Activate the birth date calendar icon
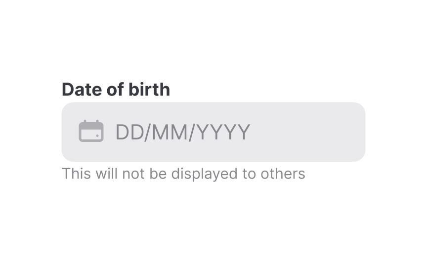The image size is (427, 267). (x=91, y=132)
